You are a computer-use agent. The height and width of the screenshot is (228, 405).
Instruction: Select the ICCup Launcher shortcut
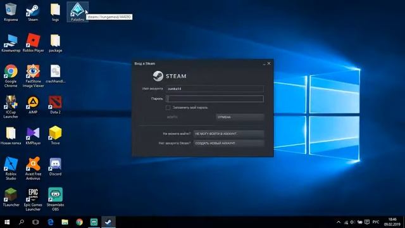tap(11, 106)
